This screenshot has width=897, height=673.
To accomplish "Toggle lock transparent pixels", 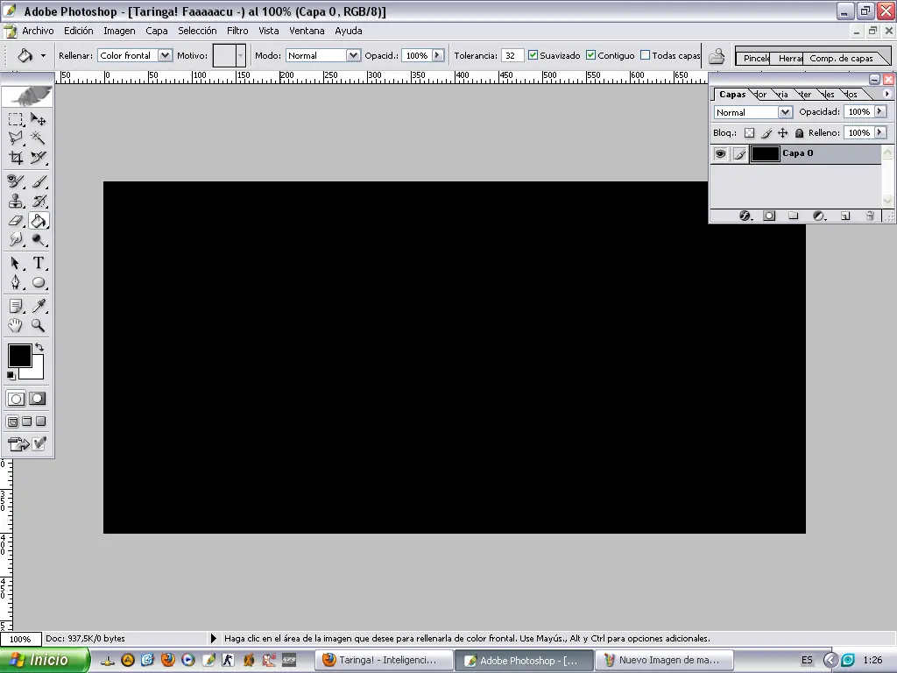I will (750, 133).
